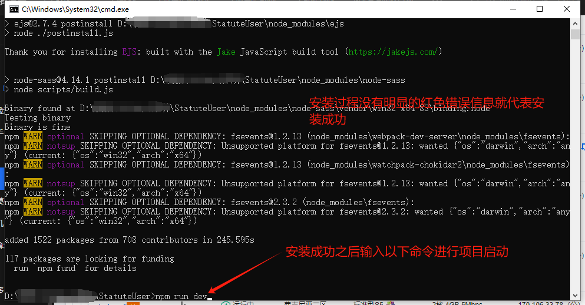Click the https://jakejs.com/ URL
Viewport: 585px width, 305px height.
[x=393, y=52]
